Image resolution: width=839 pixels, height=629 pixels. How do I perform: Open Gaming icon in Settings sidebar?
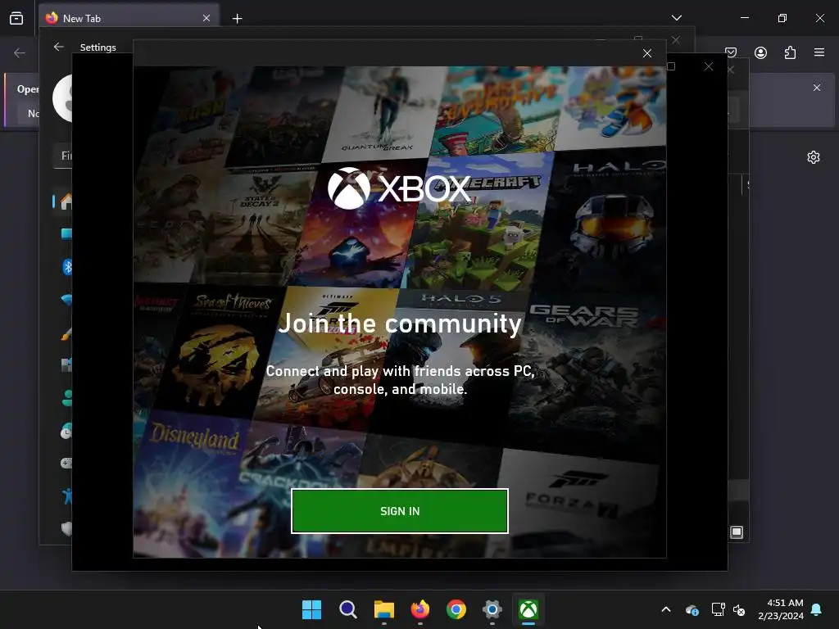point(66,464)
